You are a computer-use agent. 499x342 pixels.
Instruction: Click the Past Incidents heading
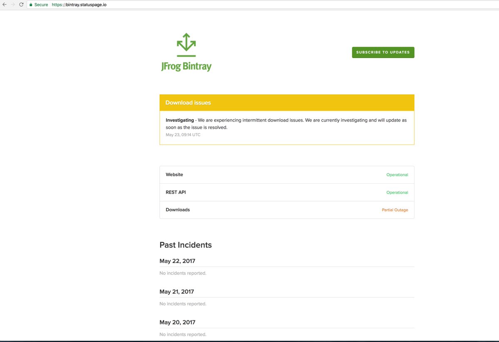[x=185, y=245]
